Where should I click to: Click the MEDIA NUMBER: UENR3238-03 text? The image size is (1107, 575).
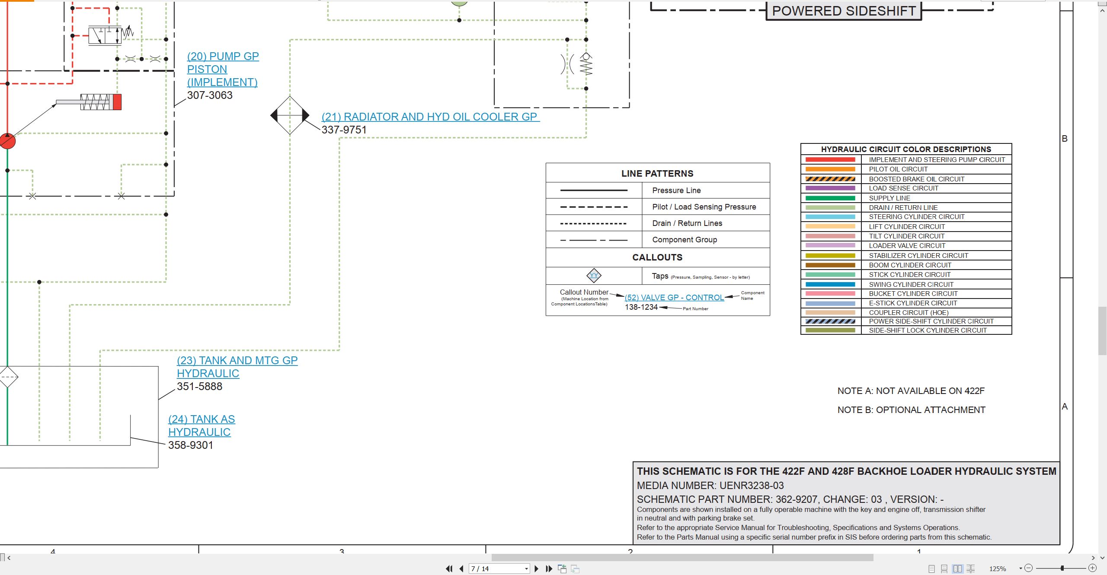click(710, 486)
